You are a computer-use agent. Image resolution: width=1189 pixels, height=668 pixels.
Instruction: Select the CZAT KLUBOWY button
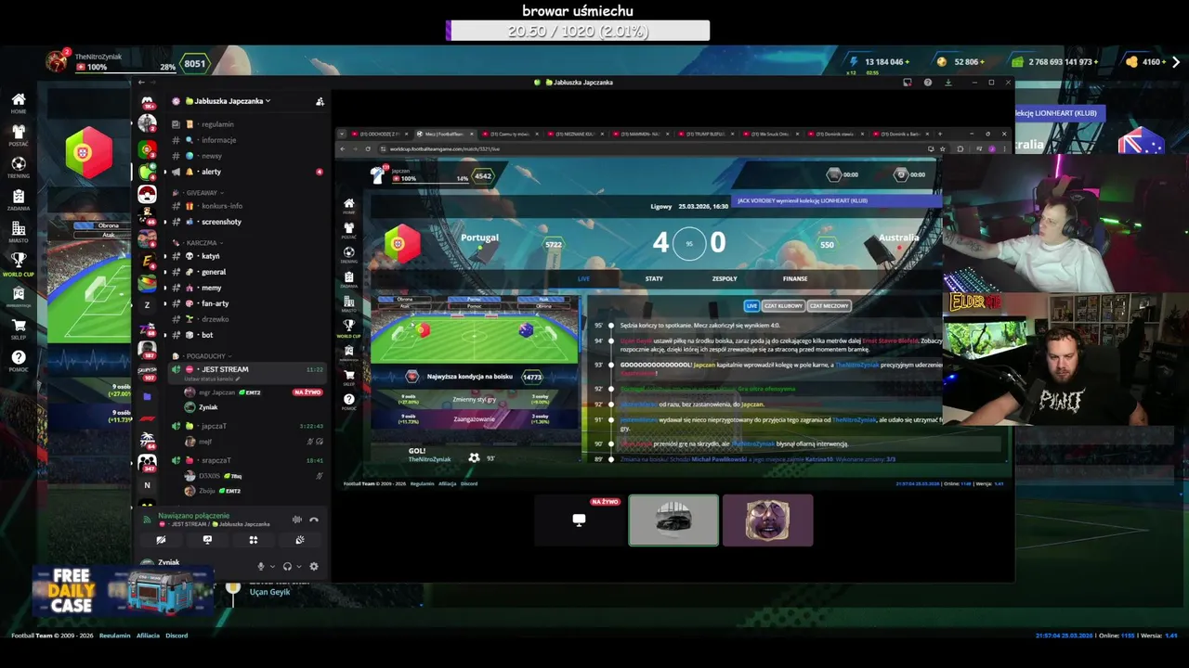point(783,305)
